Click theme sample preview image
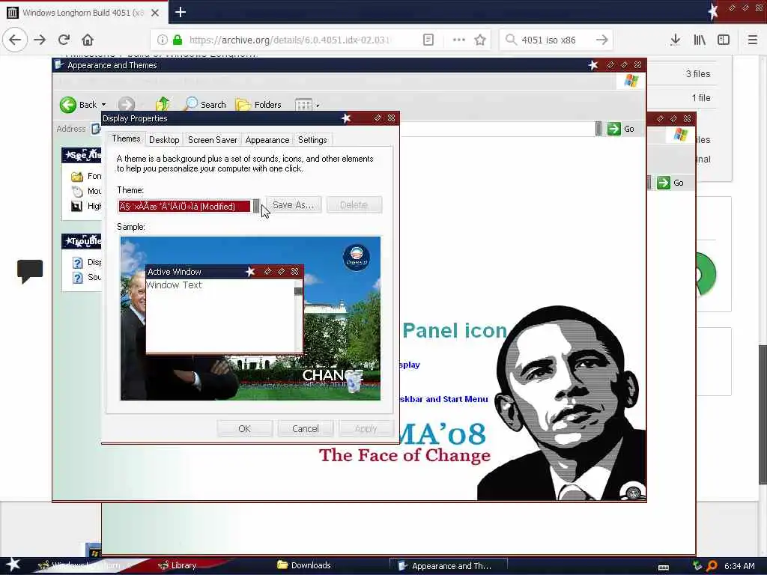Image resolution: width=767 pixels, height=575 pixels. coord(250,318)
